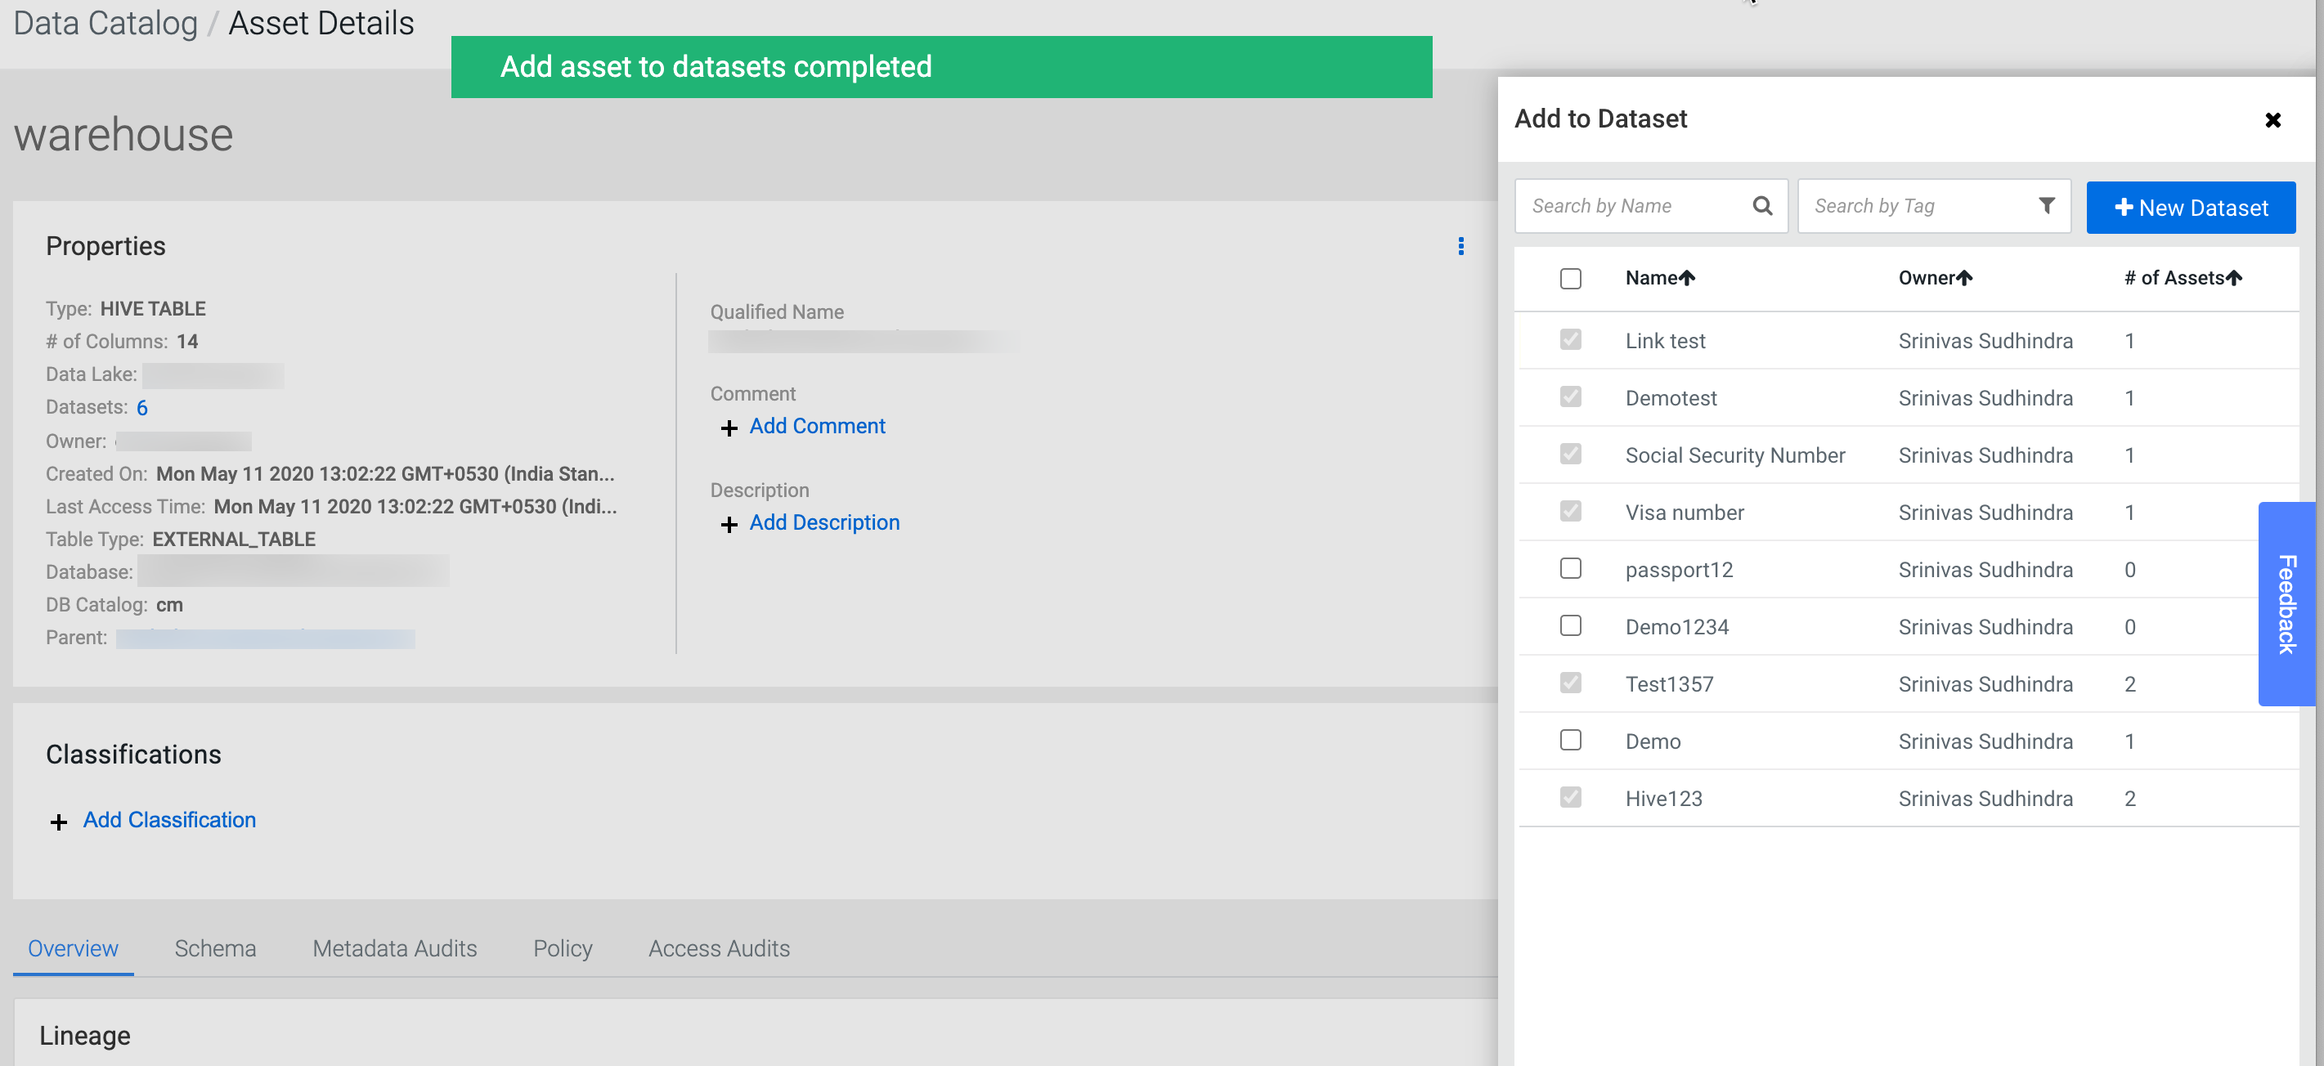Click the Add Description link
The width and height of the screenshot is (2324, 1066).
pyautogui.click(x=823, y=522)
